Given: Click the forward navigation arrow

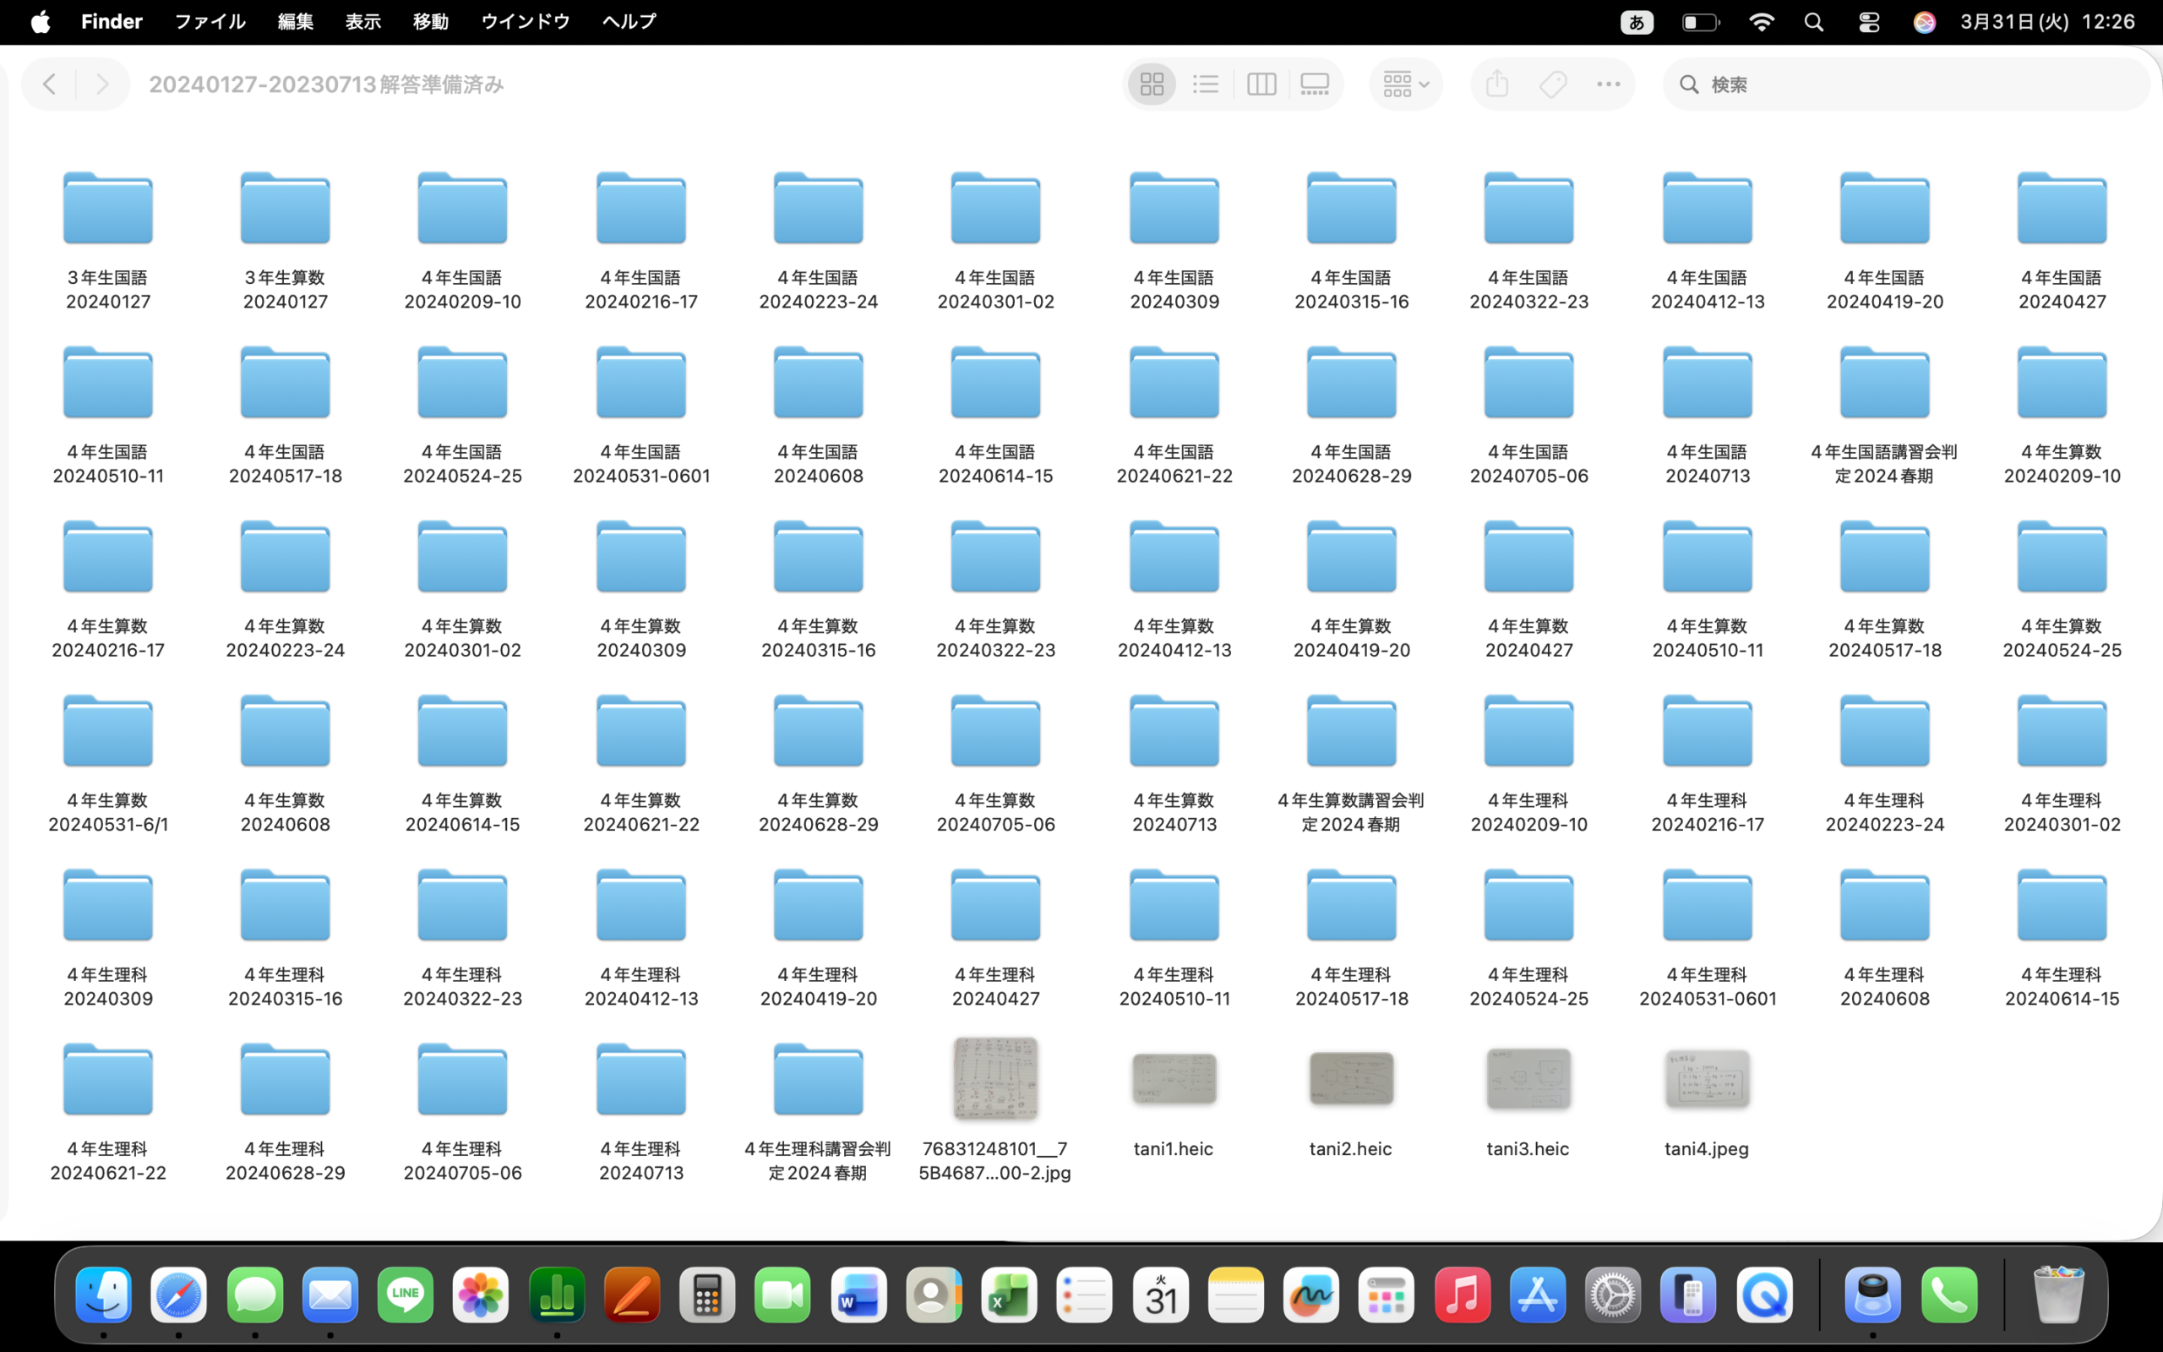Looking at the screenshot, I should (102, 84).
